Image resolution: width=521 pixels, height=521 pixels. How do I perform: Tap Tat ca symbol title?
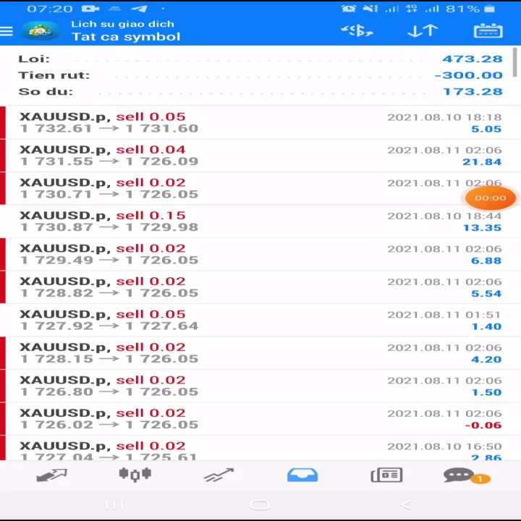click(126, 37)
